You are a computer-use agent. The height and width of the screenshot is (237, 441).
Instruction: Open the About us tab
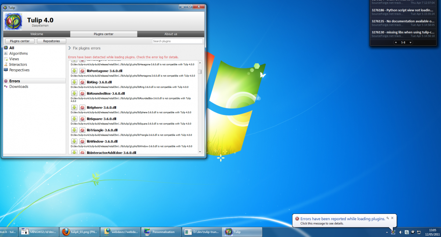(171, 34)
